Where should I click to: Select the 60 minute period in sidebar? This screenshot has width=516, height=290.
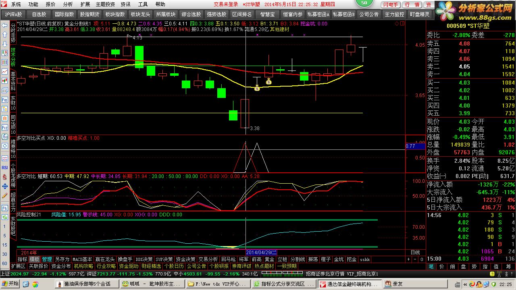tap(4, 263)
